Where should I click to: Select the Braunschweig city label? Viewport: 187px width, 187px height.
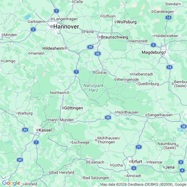tap(115, 37)
